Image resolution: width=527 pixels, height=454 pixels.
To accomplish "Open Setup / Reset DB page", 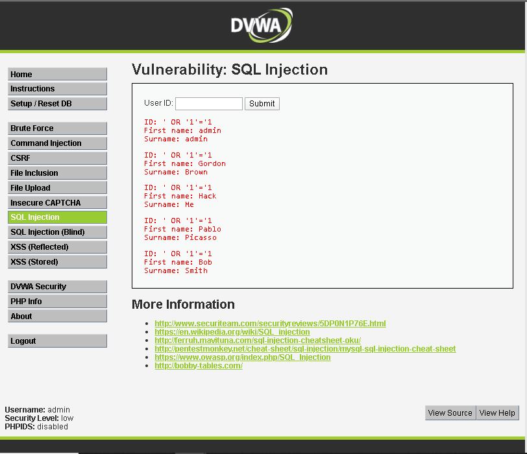I will coord(57,104).
